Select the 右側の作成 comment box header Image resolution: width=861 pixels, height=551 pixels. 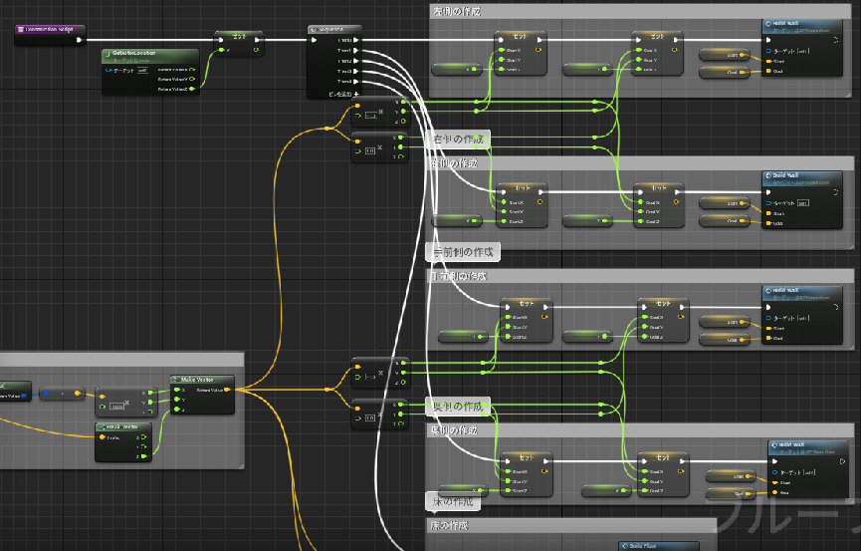pyautogui.click(x=640, y=163)
